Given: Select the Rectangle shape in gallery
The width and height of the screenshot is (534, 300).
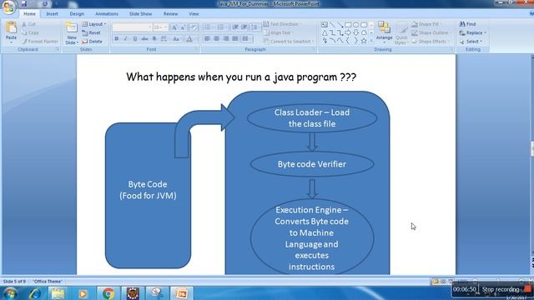Looking at the screenshot, I should [x=348, y=25].
